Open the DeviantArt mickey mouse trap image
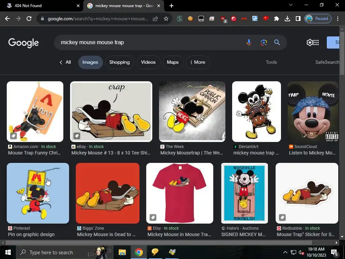Viewport: 345px width, 259px height. [256, 112]
